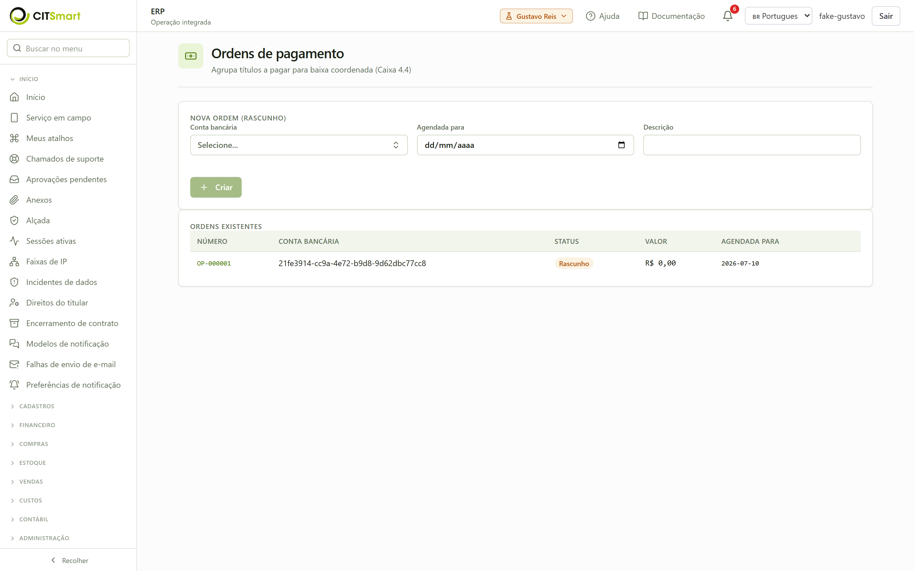
Task: Open order OP-000001 link
Action: click(214, 263)
